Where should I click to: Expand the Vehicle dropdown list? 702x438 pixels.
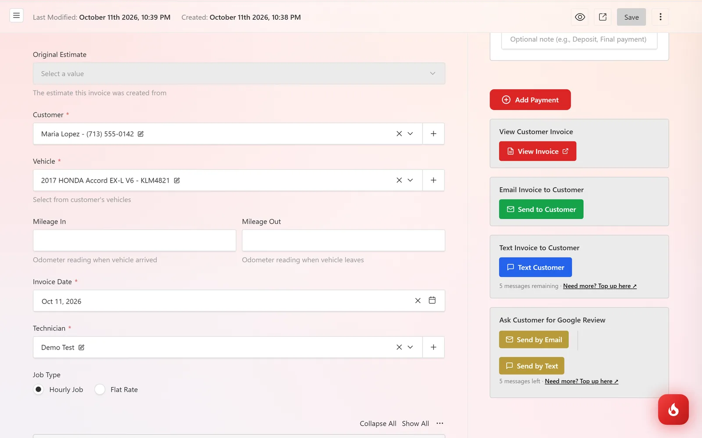pyautogui.click(x=410, y=180)
